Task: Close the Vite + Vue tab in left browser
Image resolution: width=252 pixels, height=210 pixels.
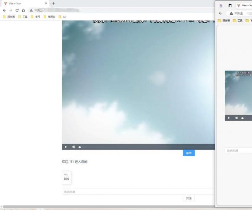Action: click(46, 3)
